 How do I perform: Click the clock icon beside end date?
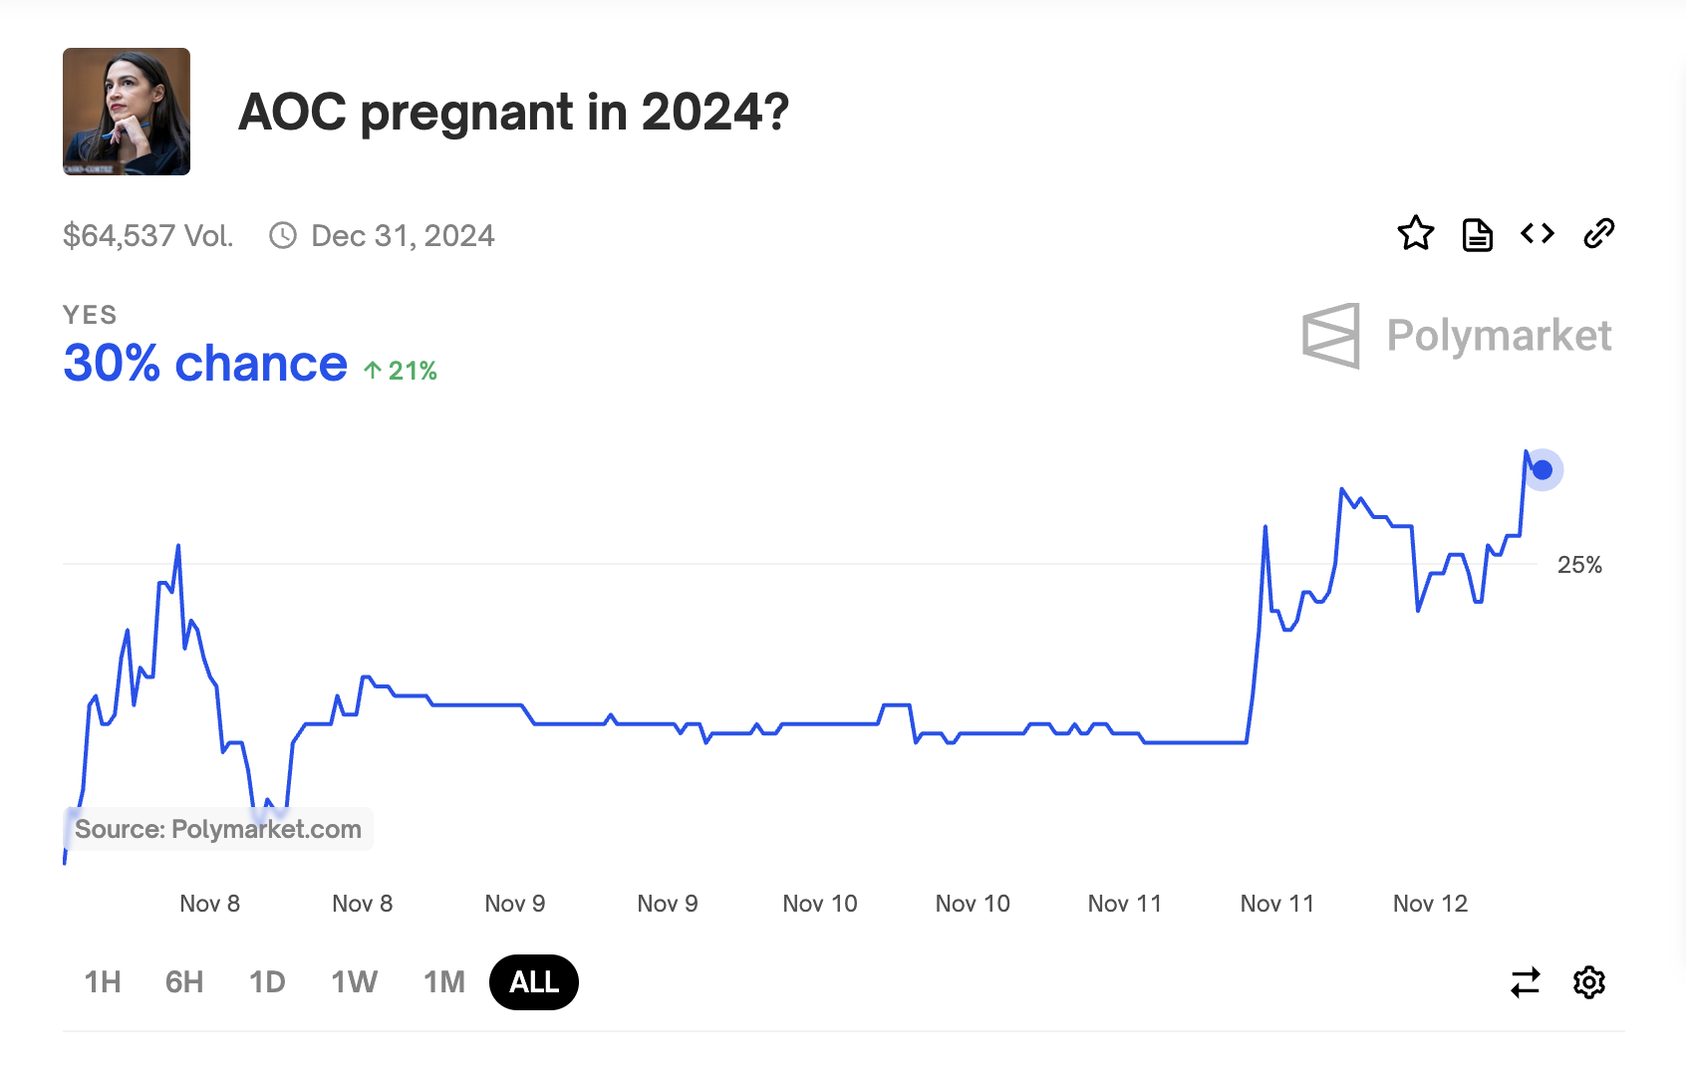pyautogui.click(x=283, y=236)
